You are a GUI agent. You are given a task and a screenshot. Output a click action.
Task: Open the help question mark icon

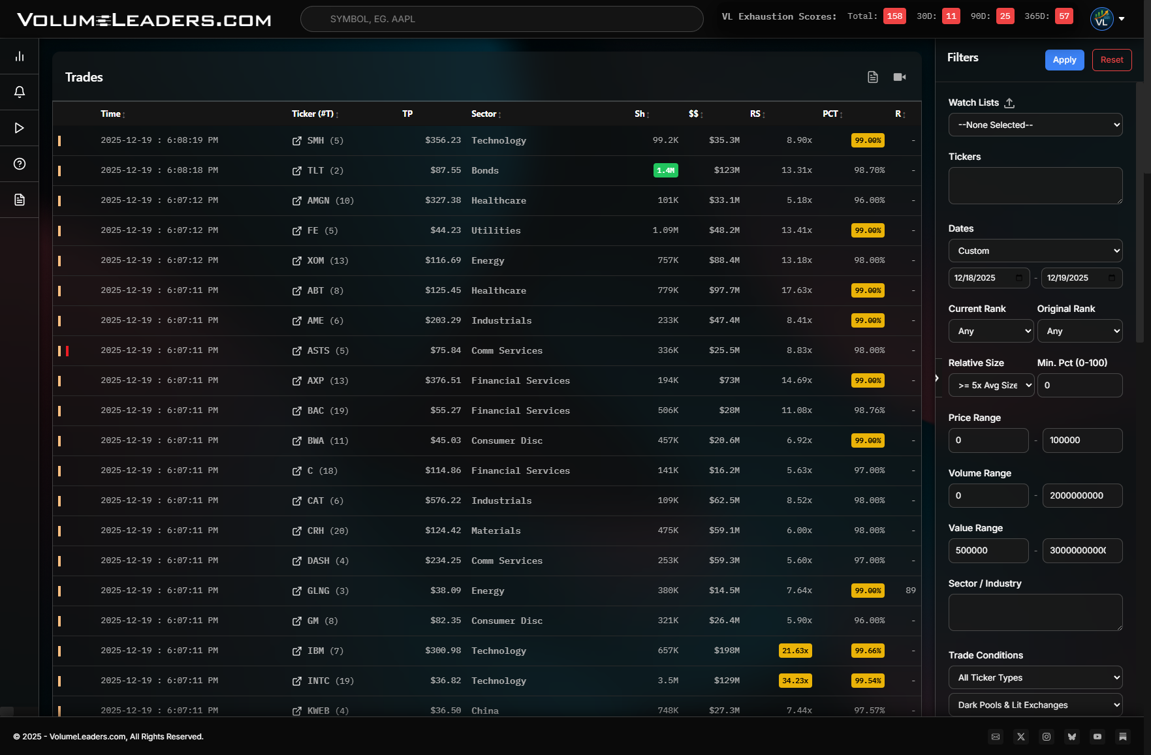[x=20, y=164]
